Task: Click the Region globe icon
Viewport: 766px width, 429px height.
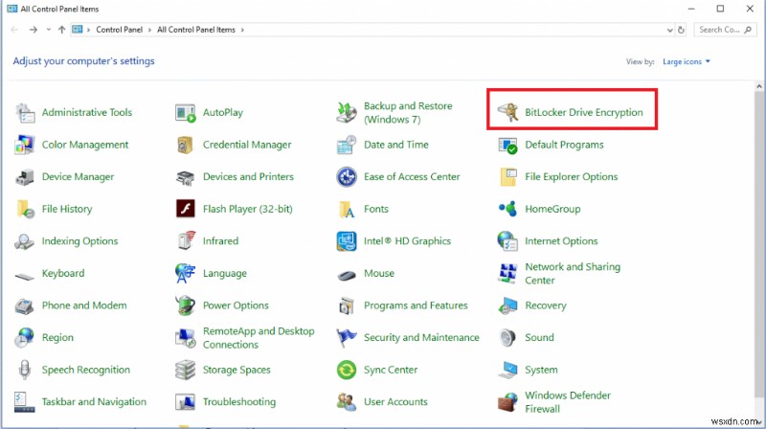Action: tap(25, 338)
